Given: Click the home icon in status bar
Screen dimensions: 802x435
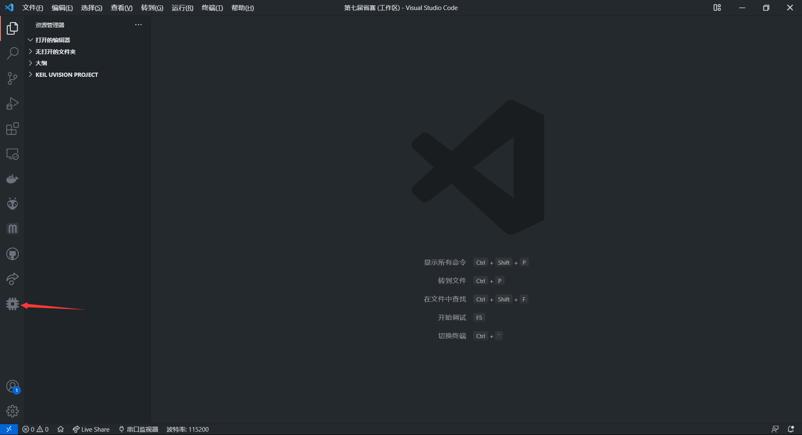Looking at the screenshot, I should pyautogui.click(x=61, y=429).
